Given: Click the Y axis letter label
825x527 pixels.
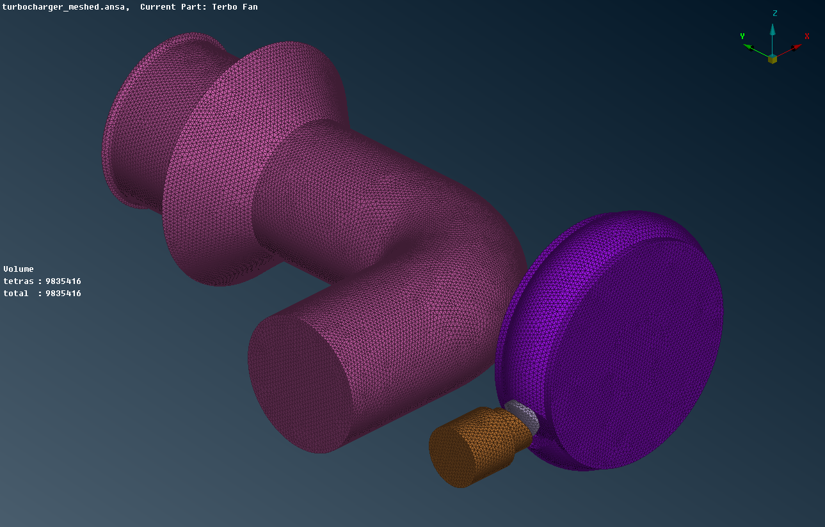Looking at the screenshot, I should pyautogui.click(x=742, y=36).
